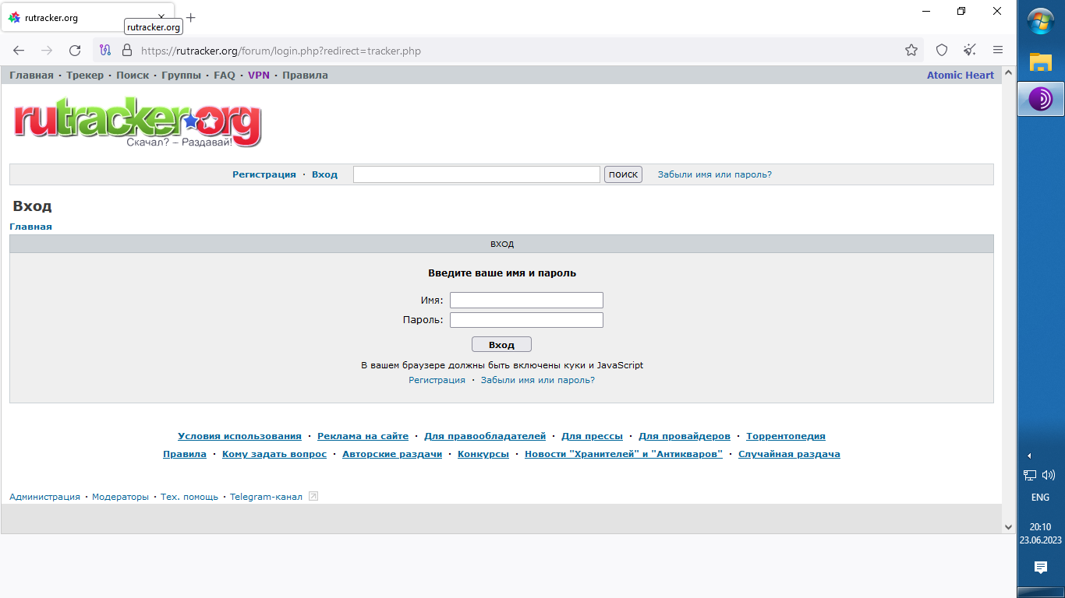
Task: Bookmark this page with star icon
Action: click(911, 51)
